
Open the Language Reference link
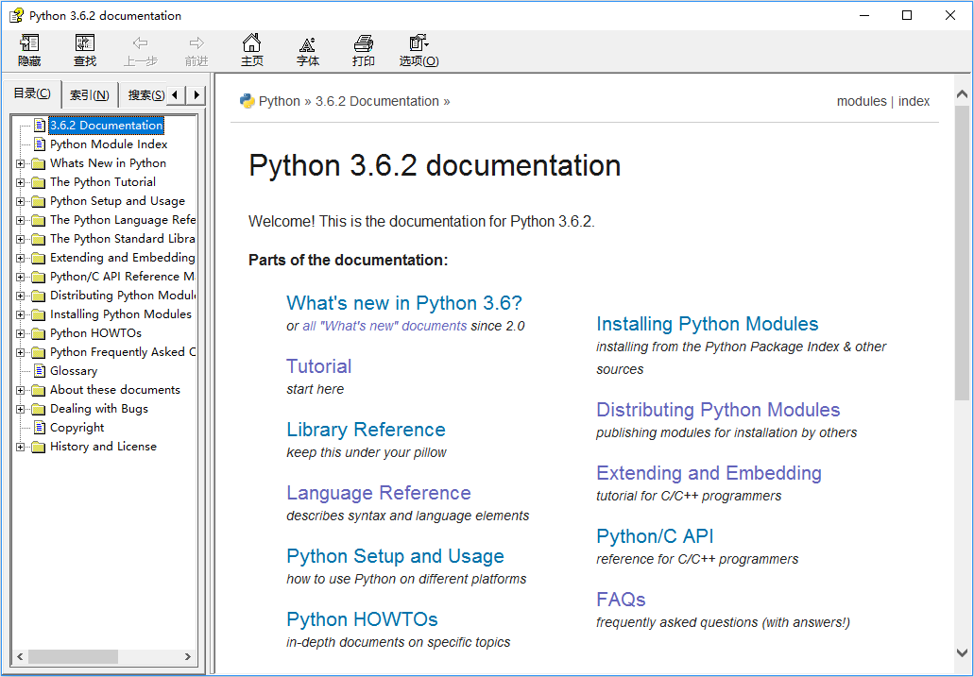[378, 493]
